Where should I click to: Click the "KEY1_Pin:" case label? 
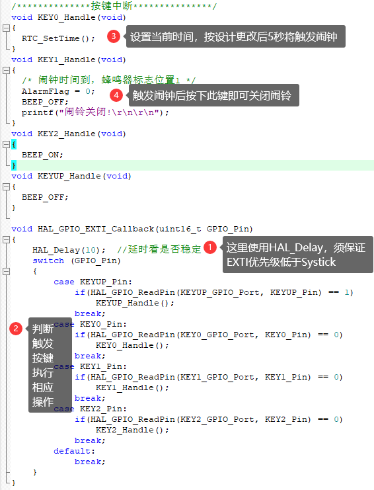click(x=103, y=367)
